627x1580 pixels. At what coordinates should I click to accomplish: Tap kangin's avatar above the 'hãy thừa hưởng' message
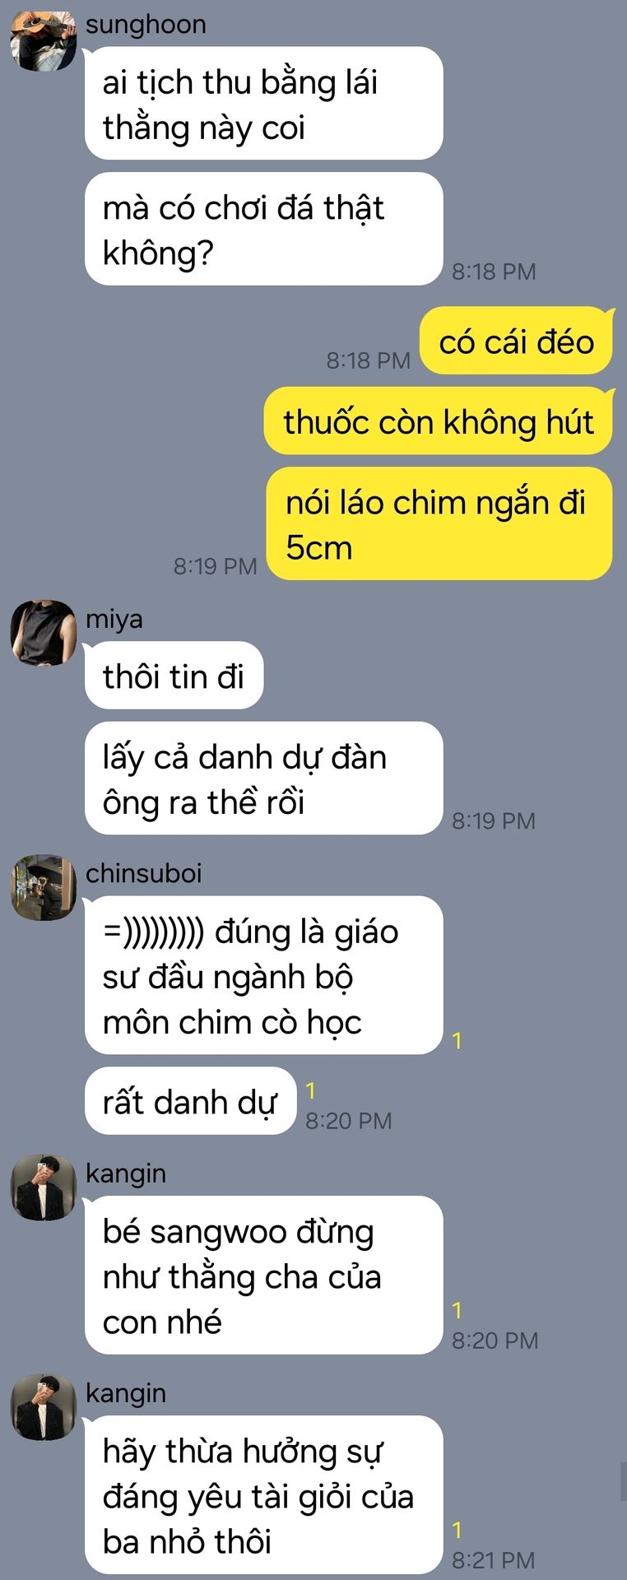43,1407
